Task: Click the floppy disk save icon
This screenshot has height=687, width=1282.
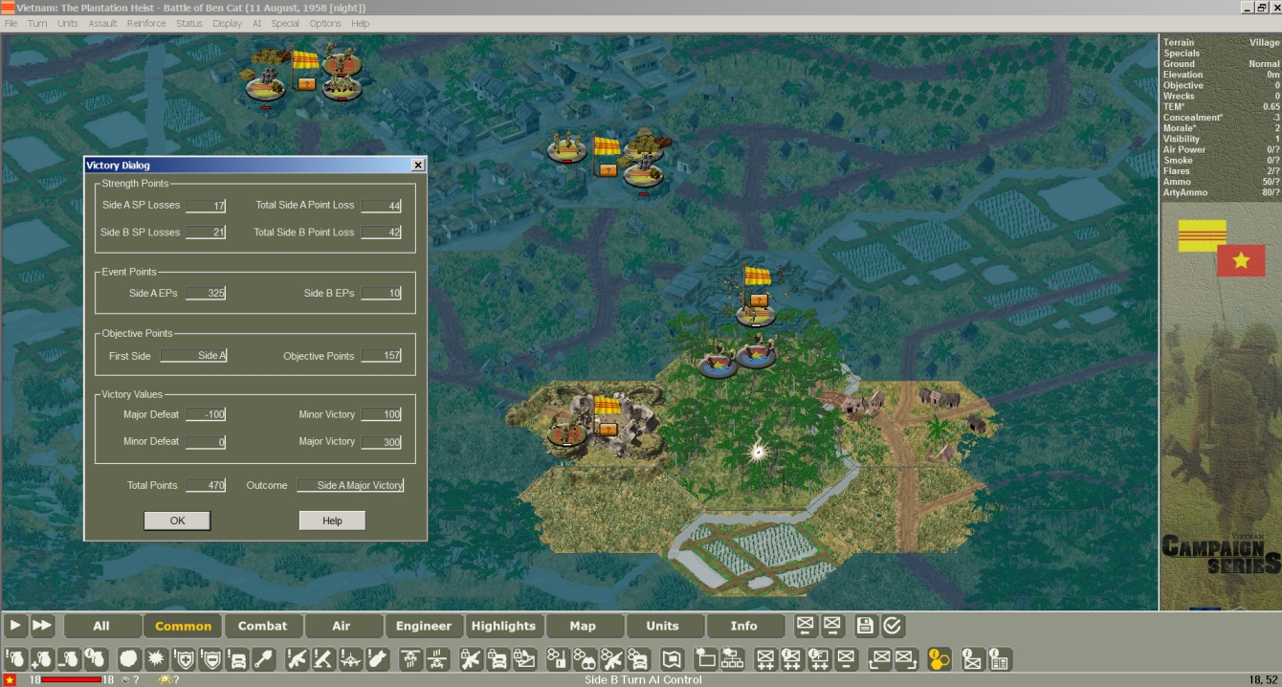Action: [x=865, y=626]
